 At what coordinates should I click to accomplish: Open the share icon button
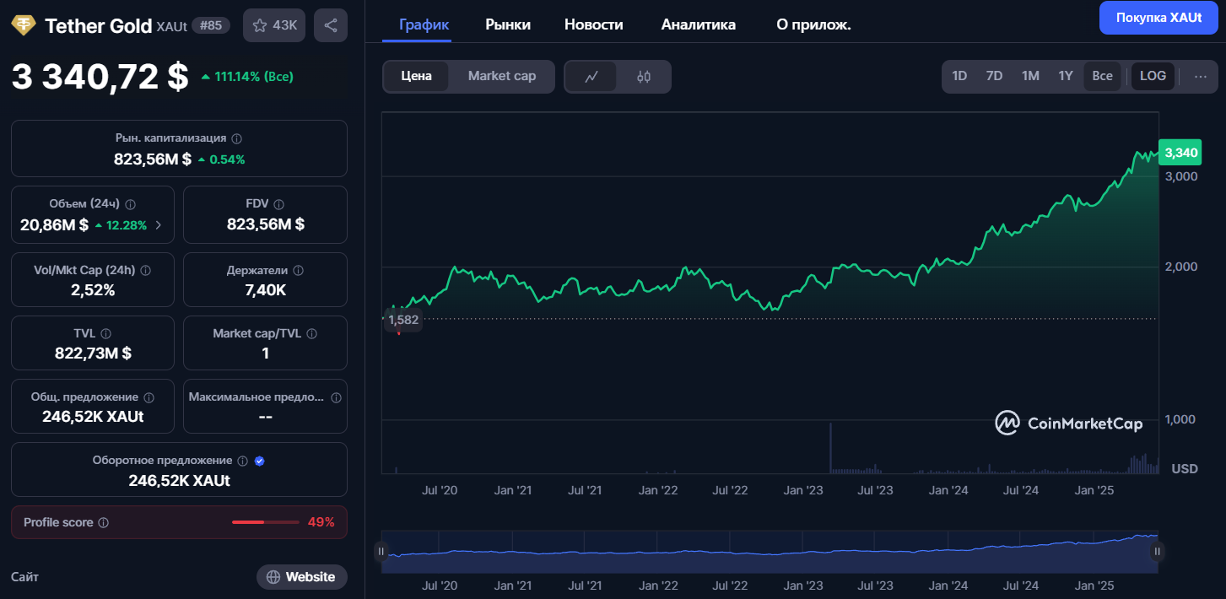(331, 25)
